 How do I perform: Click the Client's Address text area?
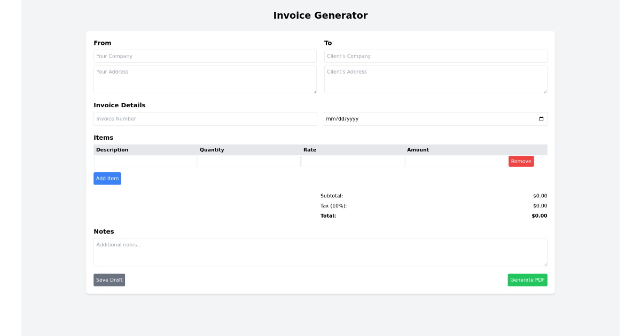click(x=435, y=78)
